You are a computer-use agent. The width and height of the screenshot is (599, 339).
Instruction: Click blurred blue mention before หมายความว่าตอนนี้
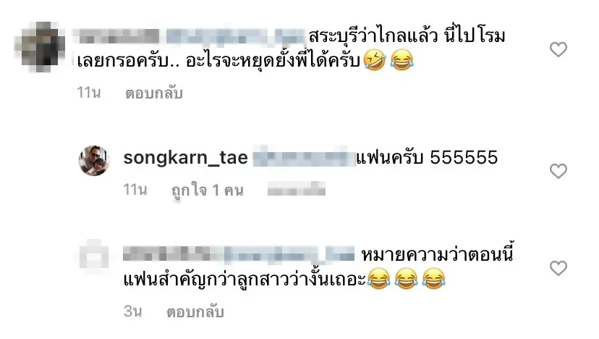point(289,255)
